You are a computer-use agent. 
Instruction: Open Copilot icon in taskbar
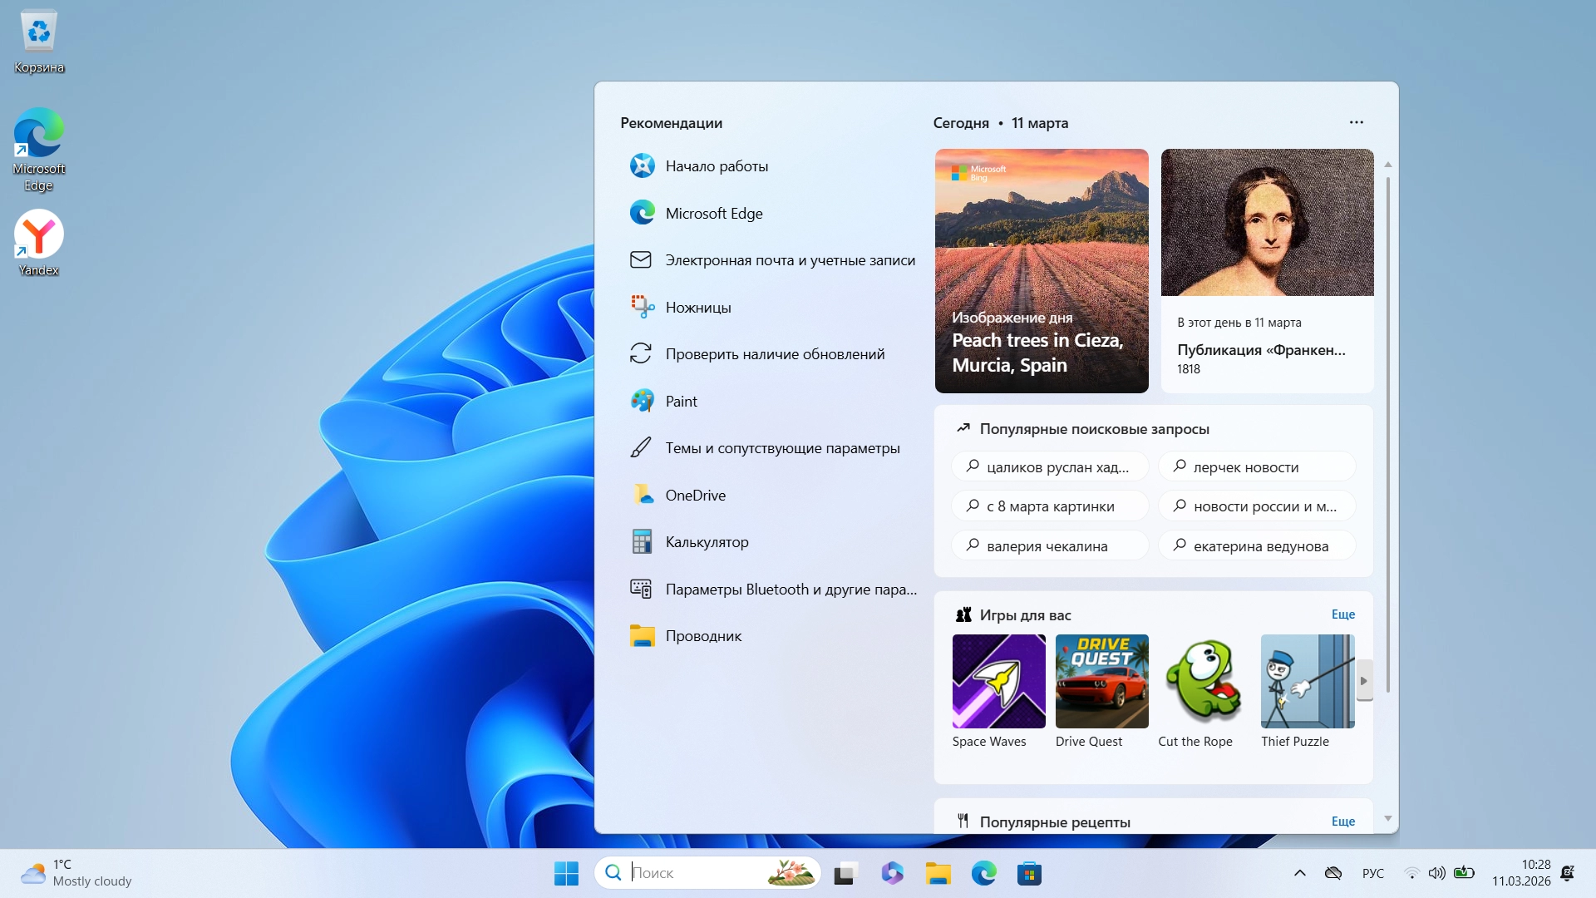[892, 873]
